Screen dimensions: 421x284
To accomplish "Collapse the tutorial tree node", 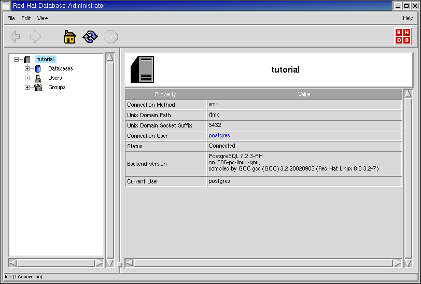I will [17, 59].
